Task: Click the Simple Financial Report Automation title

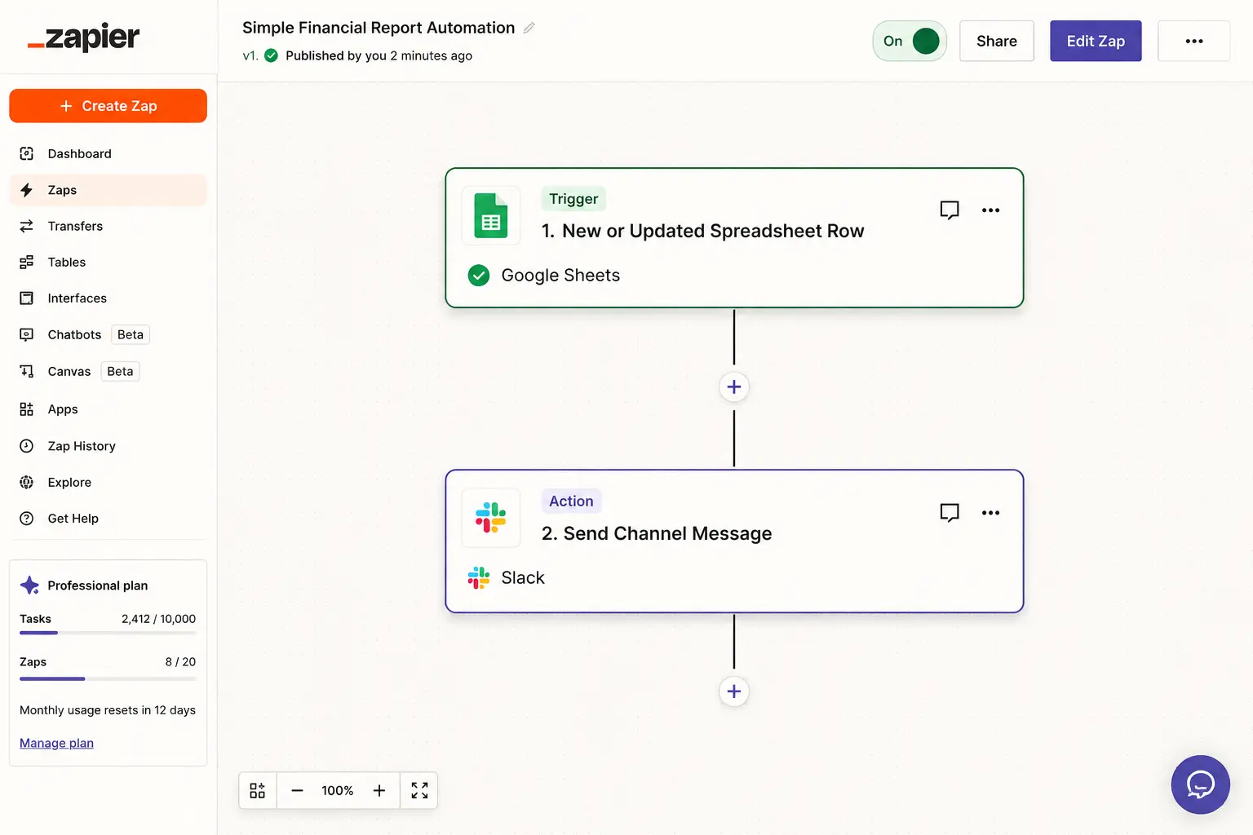Action: click(x=379, y=28)
